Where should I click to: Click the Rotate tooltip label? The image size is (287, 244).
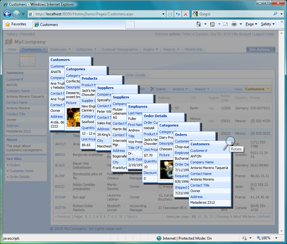coord(236,149)
